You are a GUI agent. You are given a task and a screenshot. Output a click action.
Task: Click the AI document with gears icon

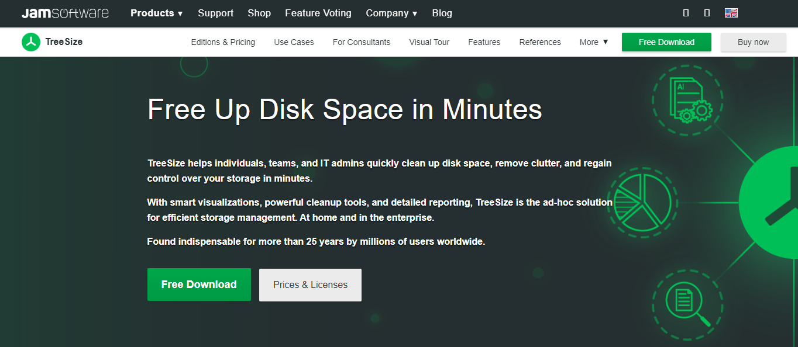[x=687, y=99]
